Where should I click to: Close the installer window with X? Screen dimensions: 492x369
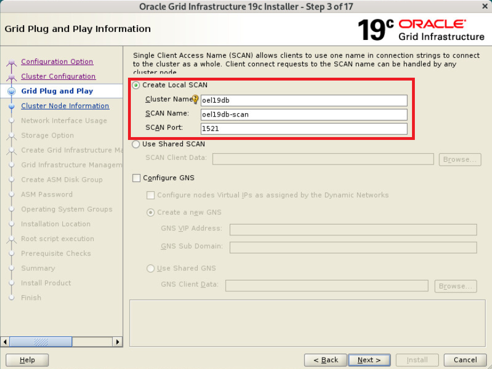click(485, 6)
